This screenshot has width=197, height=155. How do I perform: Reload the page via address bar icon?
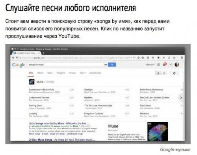(134, 58)
